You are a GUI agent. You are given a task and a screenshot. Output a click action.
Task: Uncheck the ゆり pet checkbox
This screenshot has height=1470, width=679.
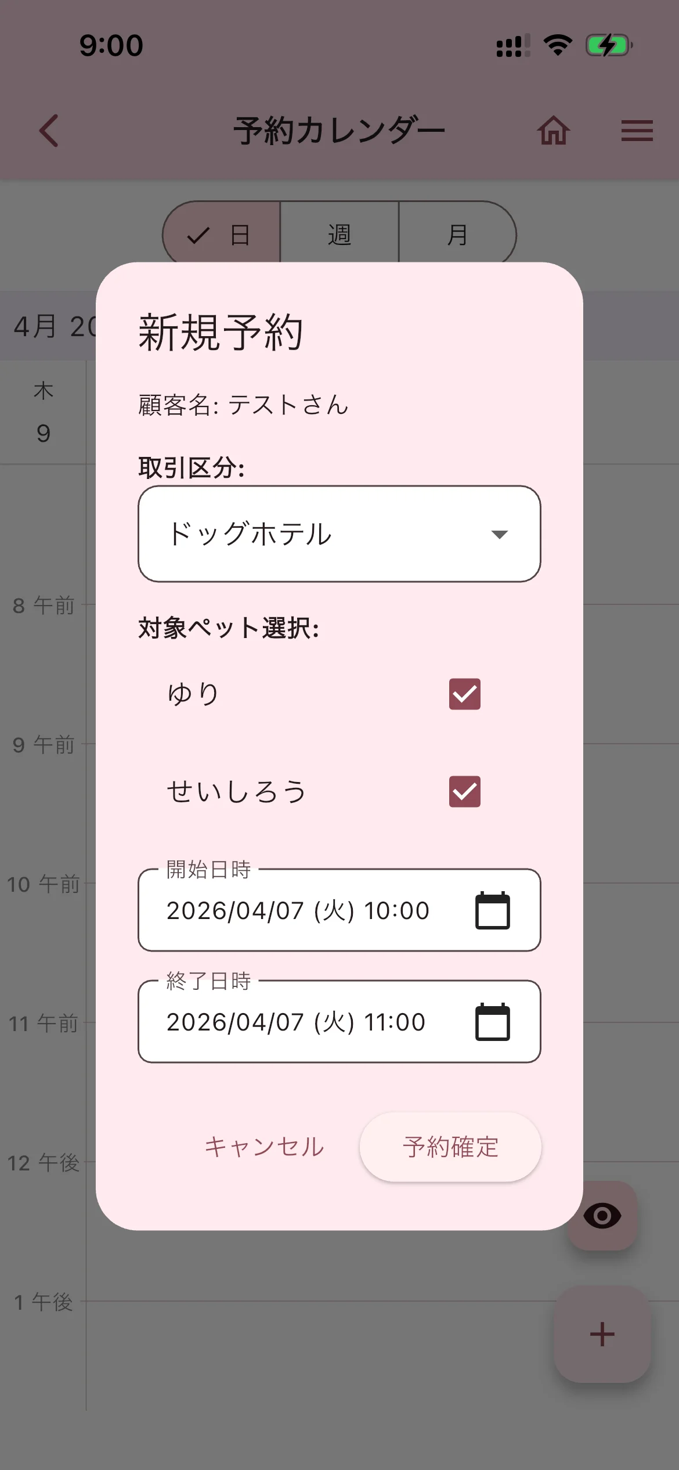(464, 694)
